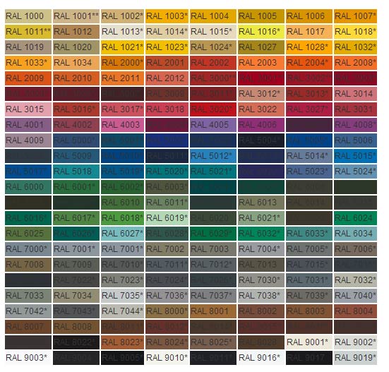Choose the RAL 9001* cream swatch

tap(309, 342)
